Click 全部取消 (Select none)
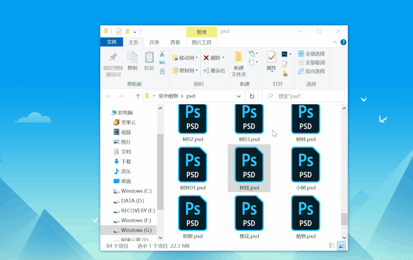413x260 pixels. coord(312,63)
